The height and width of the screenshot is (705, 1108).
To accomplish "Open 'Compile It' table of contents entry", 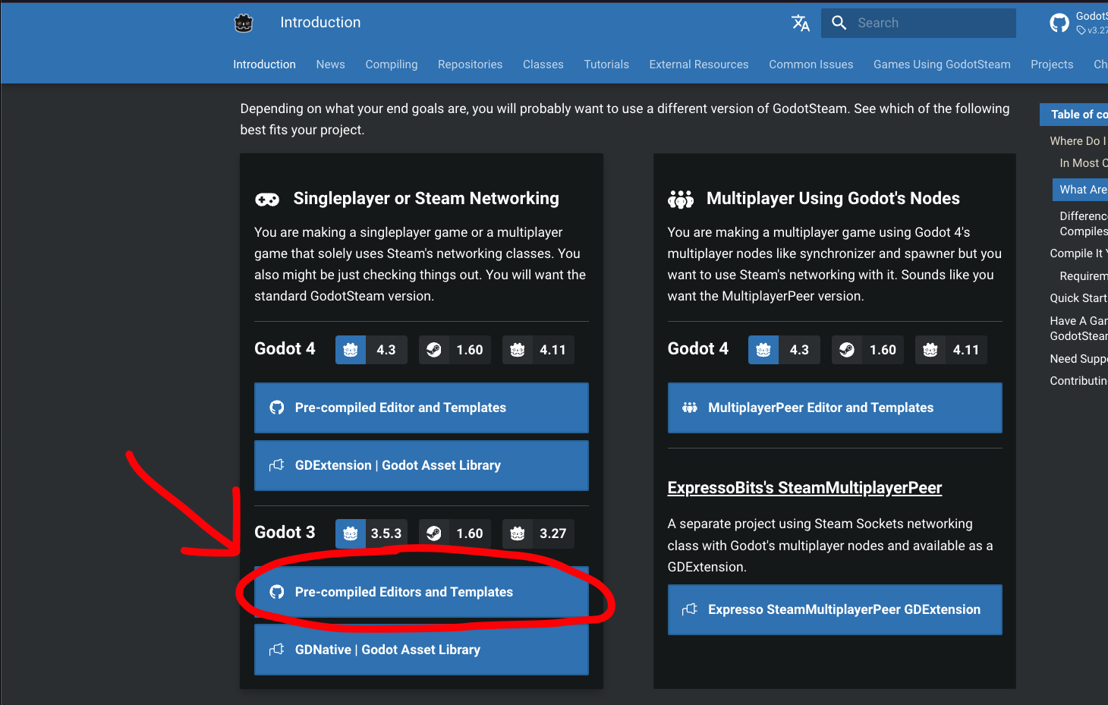I will click(x=1078, y=253).
